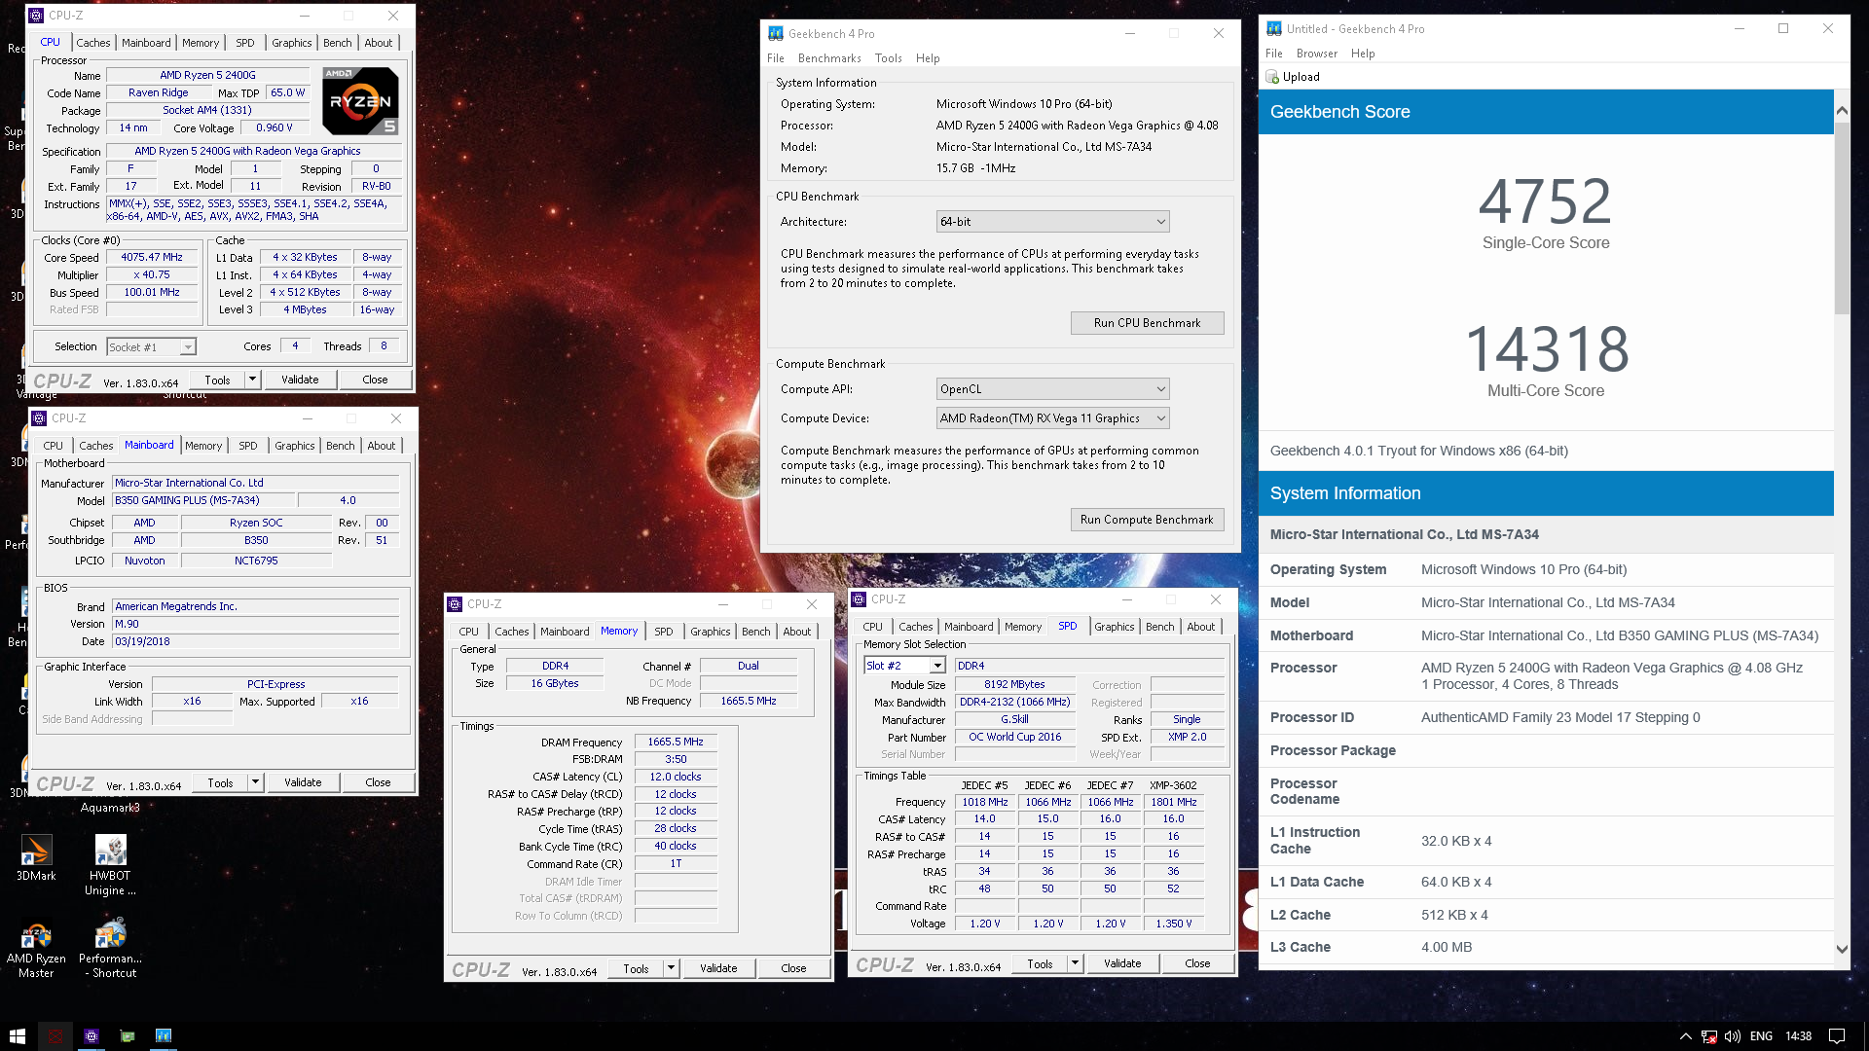The image size is (1869, 1051).
Task: Open the disconnected network tray icon
Action: click(1709, 1036)
